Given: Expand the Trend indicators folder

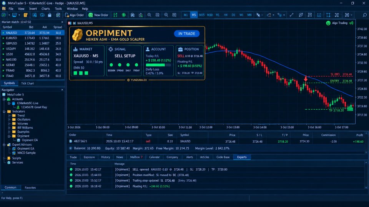Looking at the screenshot, I should 9,115.
